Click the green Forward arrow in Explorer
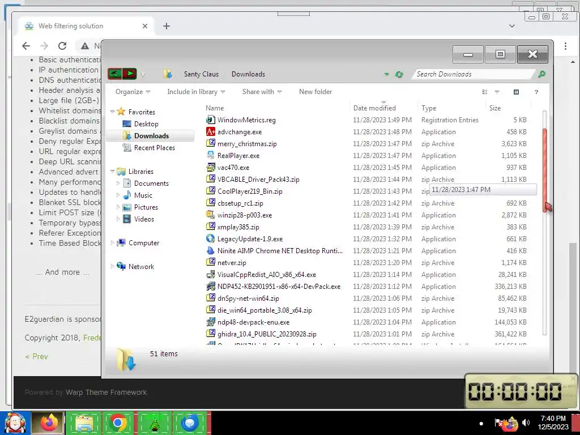This screenshot has width=580, height=435. pyautogui.click(x=130, y=74)
